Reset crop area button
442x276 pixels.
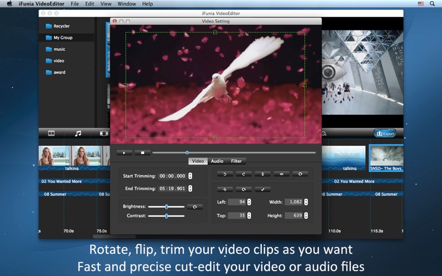click(244, 189)
